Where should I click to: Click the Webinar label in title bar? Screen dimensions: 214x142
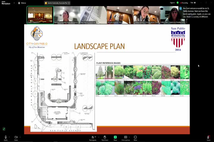click(x=23, y=3)
